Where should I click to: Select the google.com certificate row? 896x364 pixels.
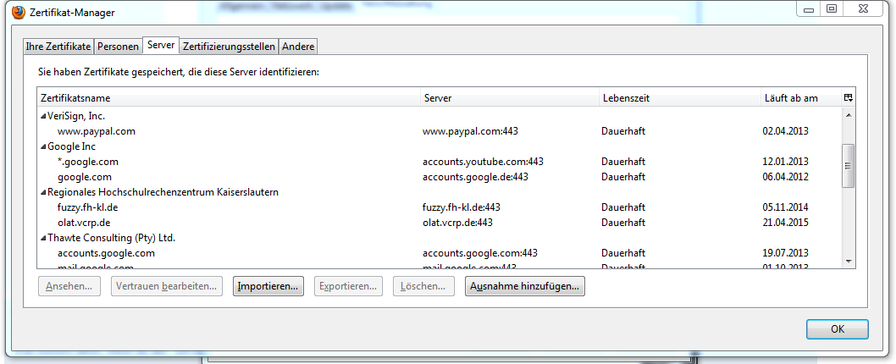(x=440, y=177)
